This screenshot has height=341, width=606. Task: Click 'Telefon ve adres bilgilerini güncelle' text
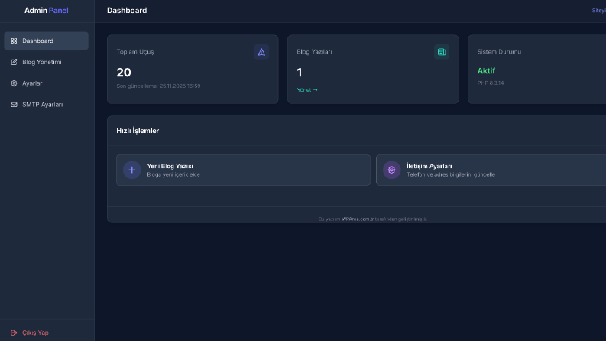click(451, 174)
